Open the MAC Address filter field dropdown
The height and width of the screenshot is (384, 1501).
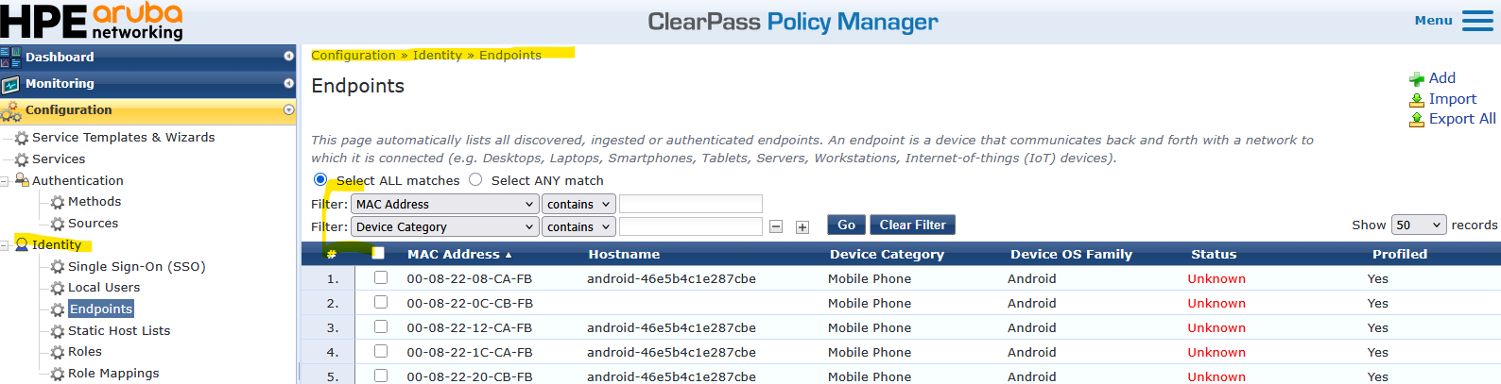click(x=445, y=204)
